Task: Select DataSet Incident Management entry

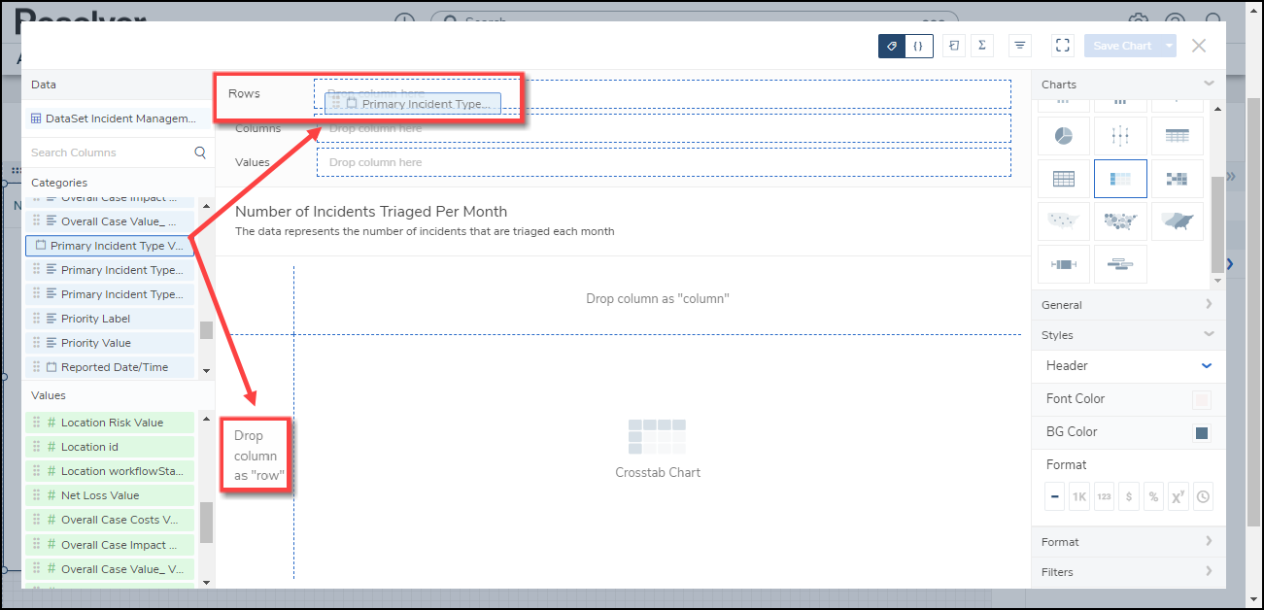Action: pyautogui.click(x=114, y=119)
